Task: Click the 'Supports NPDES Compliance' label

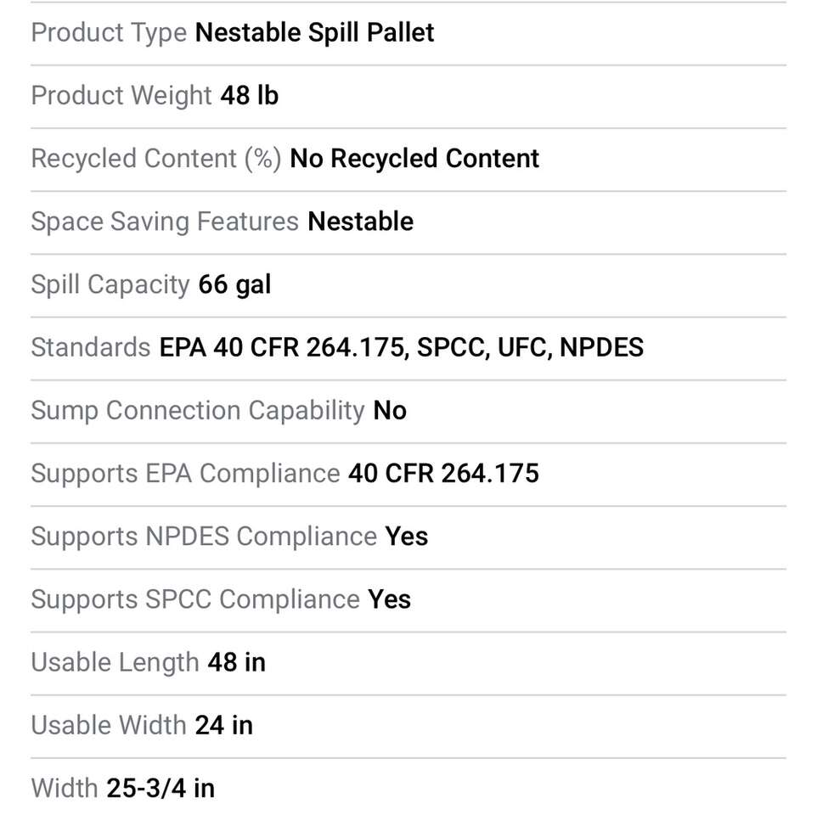Action: point(203,536)
